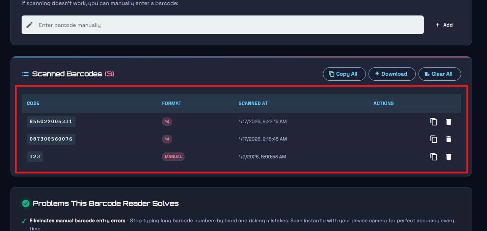Image resolution: width=487 pixels, height=231 pixels.
Task: Select code 087300560076
Action: coord(51,139)
